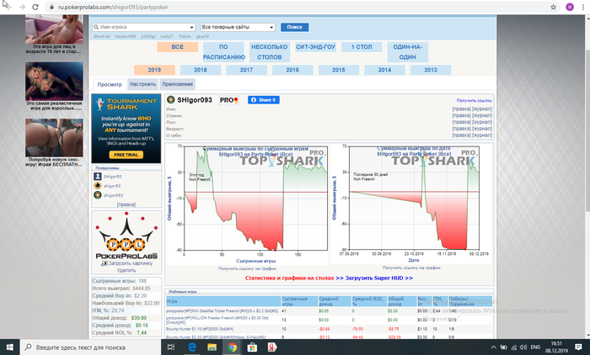
Task: Open second ad thumbnail in left sidebar
Action: point(54,82)
